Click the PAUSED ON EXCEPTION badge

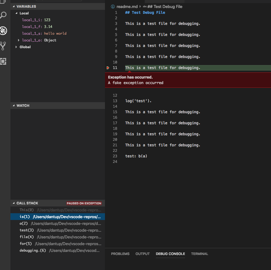pyautogui.click(x=84, y=203)
